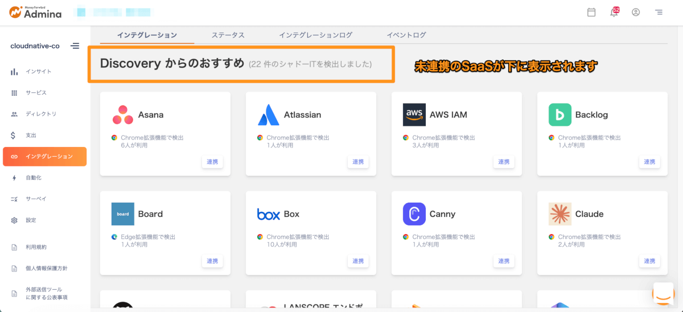
Task: Click the Canny card title text
Action: pos(443,215)
